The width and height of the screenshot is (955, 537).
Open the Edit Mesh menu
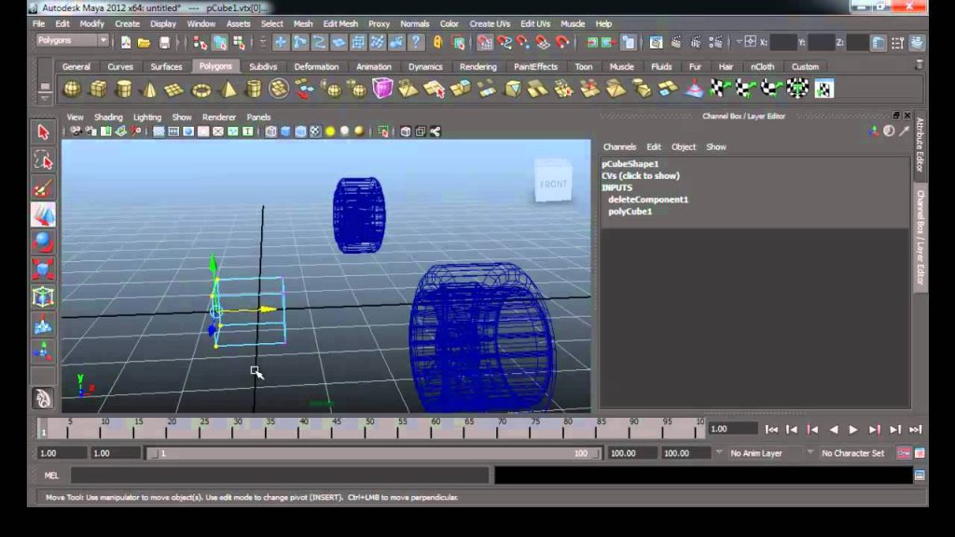[340, 23]
